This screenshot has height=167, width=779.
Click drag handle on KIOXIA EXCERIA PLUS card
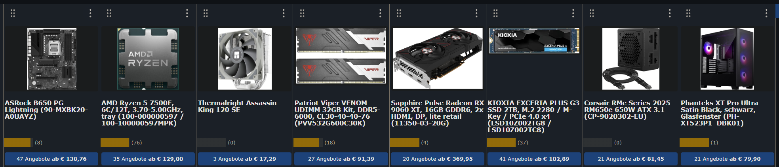coord(495,13)
